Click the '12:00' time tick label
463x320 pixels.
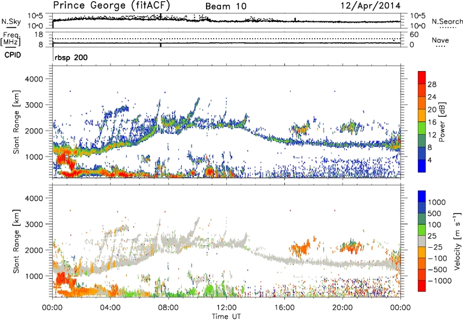tap(226, 308)
